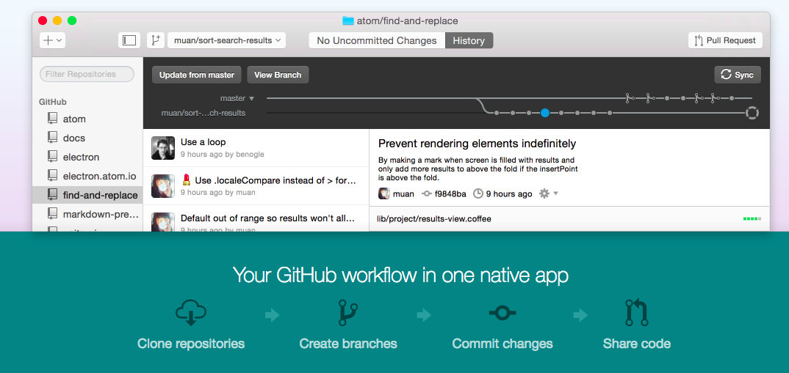Select the 'Use a loop' commit
The image size is (789, 373).
click(256, 147)
